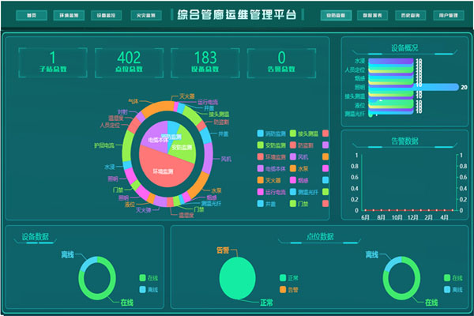Click the 子站总数 statistic card

coord(52,62)
